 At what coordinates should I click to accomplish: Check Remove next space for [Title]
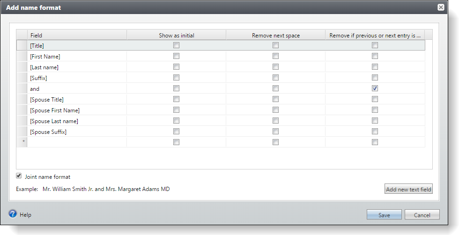[x=275, y=45]
